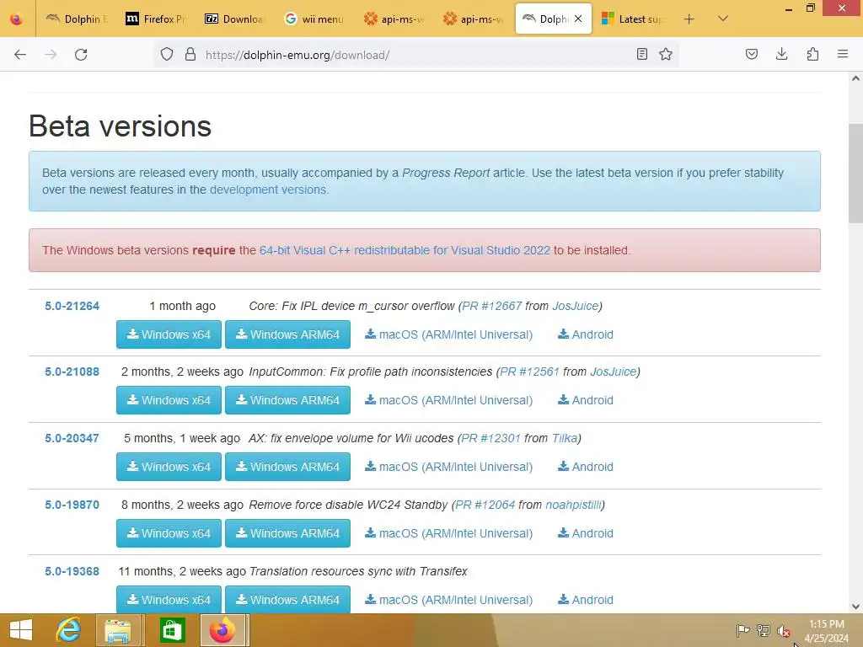
Task: Switch to the first Dolphin Emulator tab
Action: 76,19
